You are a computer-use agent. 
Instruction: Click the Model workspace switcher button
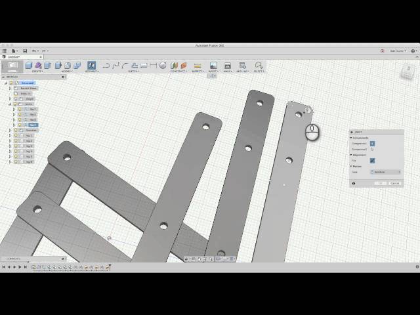(12, 66)
